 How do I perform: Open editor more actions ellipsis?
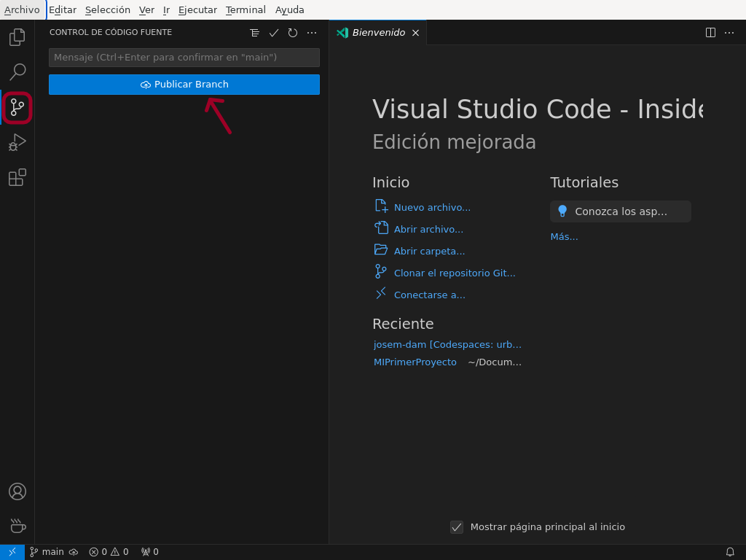[729, 32]
